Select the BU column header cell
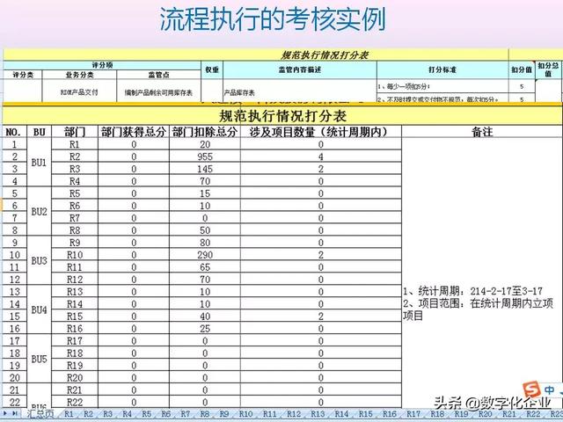Screen dimensions: 563x422 pos(39,132)
